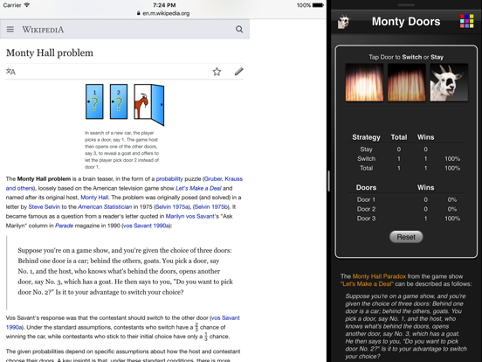Open the 'Monty Hall' host link
This screenshot has width=482, height=362.
point(94,198)
